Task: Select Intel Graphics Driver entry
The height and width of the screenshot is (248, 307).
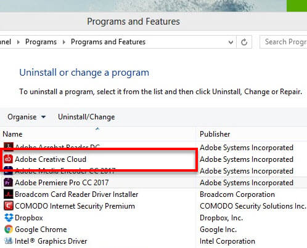Action: [51, 241]
